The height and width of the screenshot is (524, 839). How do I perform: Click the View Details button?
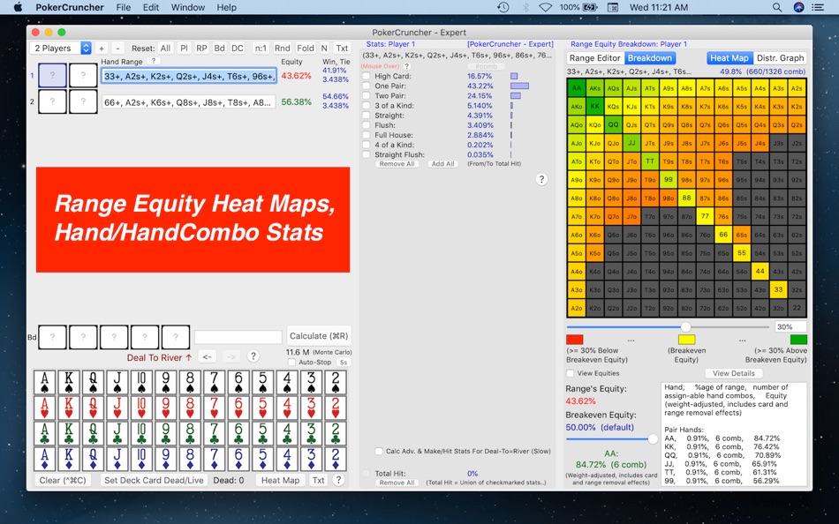click(733, 373)
